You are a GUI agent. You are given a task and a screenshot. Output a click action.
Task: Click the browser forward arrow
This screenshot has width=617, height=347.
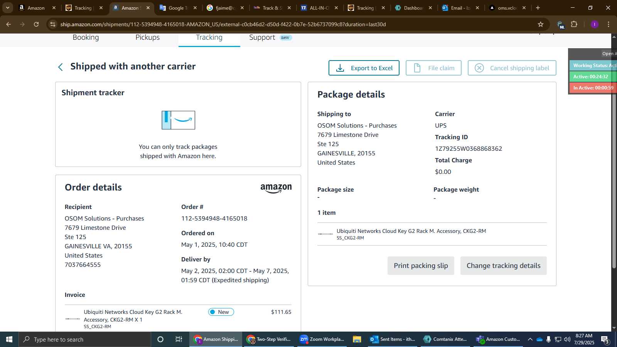coord(22,24)
